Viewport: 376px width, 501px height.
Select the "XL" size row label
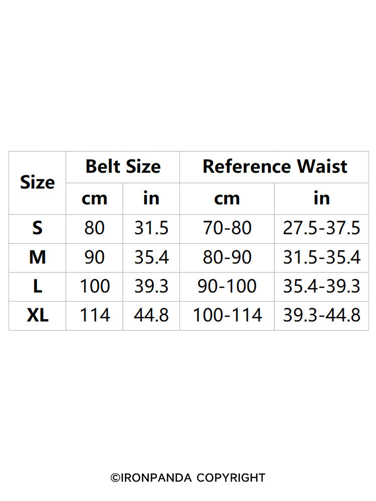click(37, 316)
